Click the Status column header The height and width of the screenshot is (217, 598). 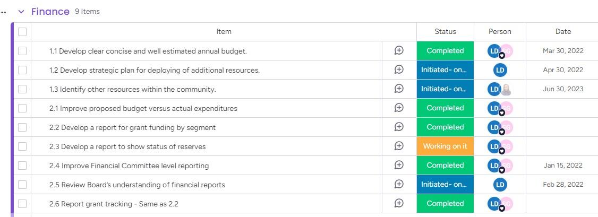click(445, 32)
